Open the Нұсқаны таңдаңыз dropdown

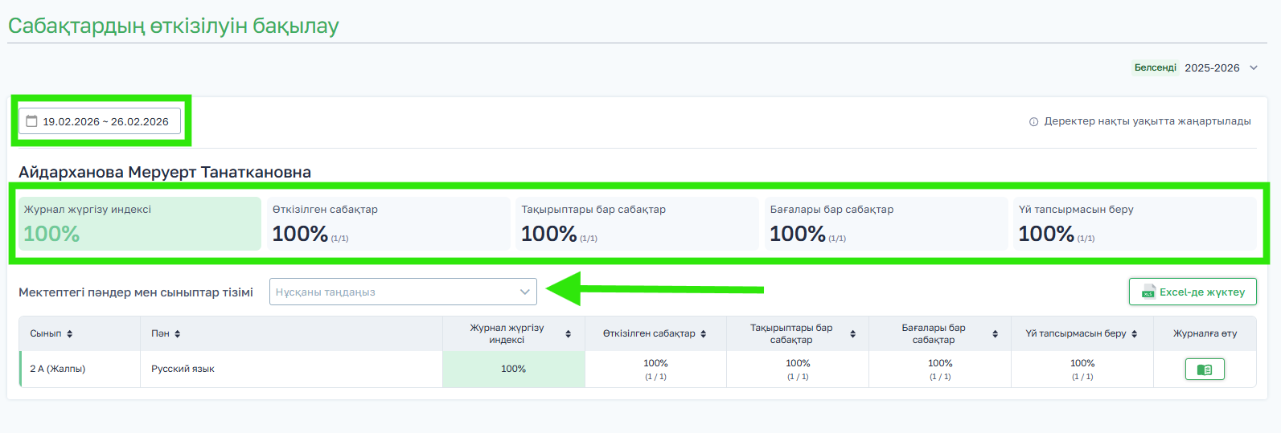point(403,292)
